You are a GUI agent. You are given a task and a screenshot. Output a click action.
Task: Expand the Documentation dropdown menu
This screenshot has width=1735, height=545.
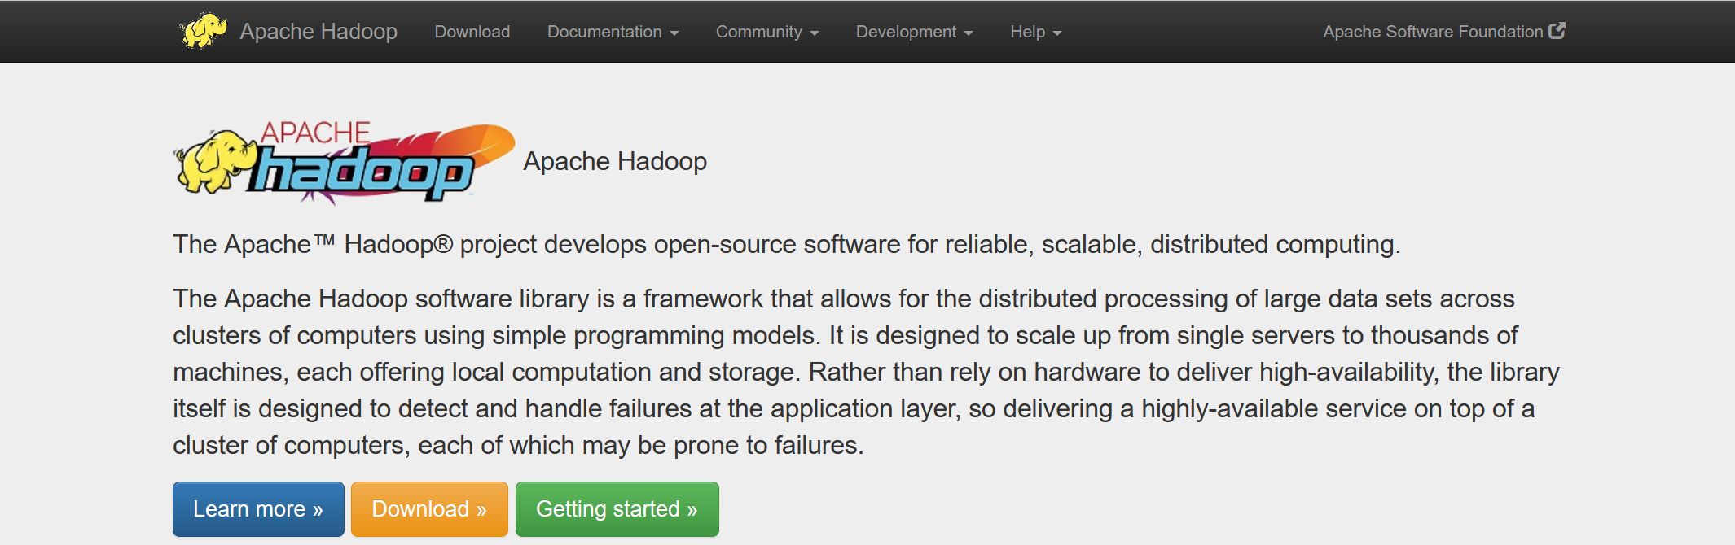(x=613, y=32)
